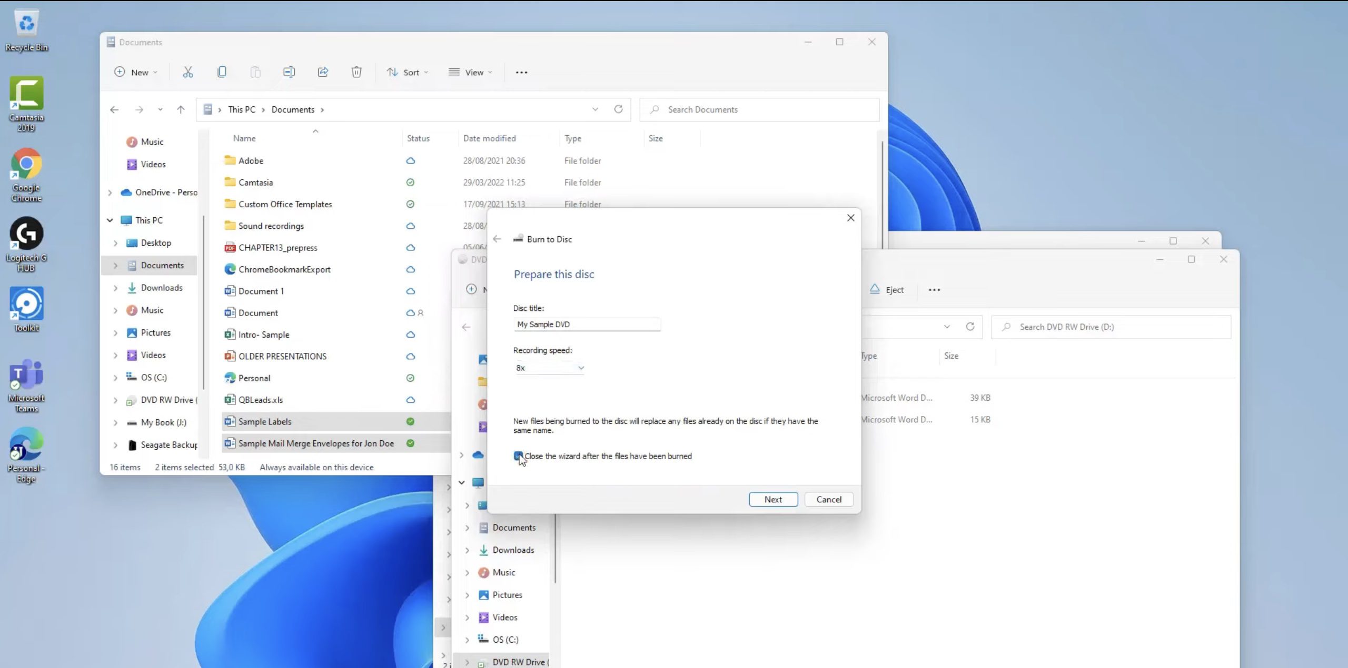Click the Disc title text field

click(587, 324)
